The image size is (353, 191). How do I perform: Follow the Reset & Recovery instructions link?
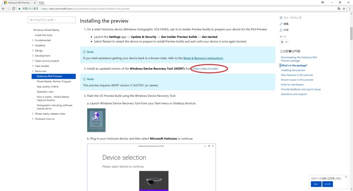(x=203, y=58)
